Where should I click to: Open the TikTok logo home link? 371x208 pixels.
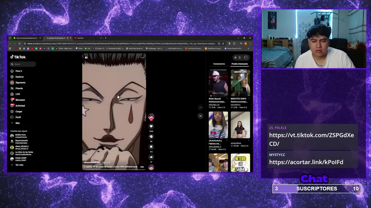[x=18, y=57]
